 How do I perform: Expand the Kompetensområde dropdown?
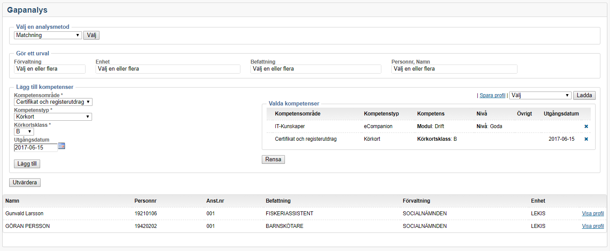click(x=53, y=102)
